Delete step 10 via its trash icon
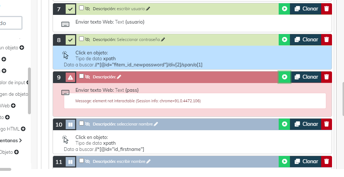 pyautogui.click(x=327, y=124)
